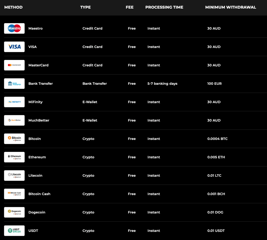
Task: Click the METHOD column header
Action: [x=14, y=7]
